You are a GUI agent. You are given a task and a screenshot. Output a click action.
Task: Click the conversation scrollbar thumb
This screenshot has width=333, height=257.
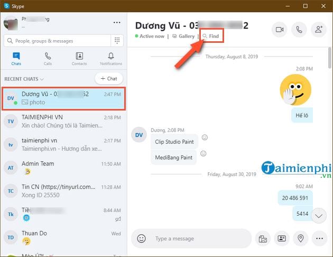330,58
